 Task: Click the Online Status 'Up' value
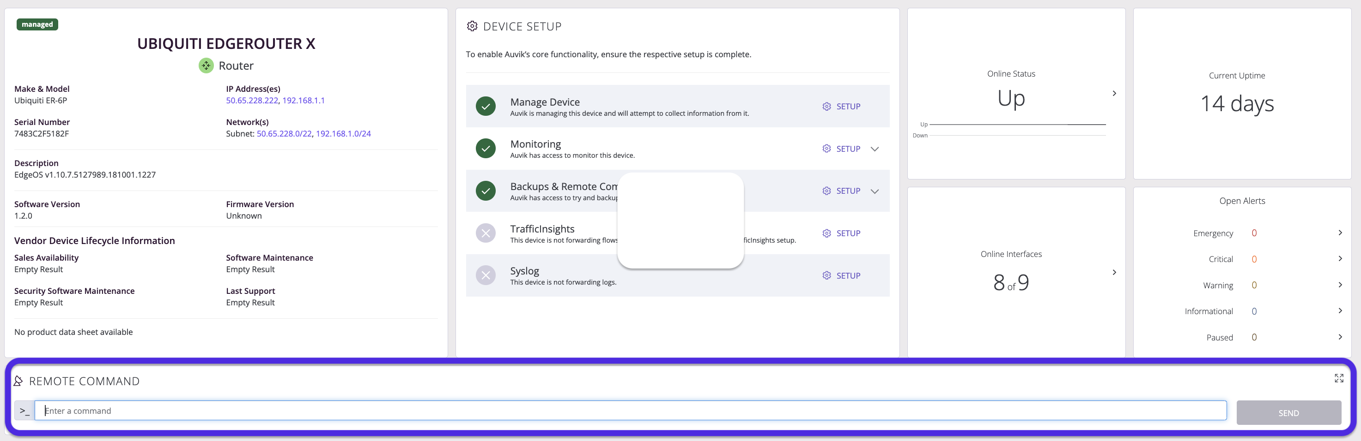(1011, 99)
